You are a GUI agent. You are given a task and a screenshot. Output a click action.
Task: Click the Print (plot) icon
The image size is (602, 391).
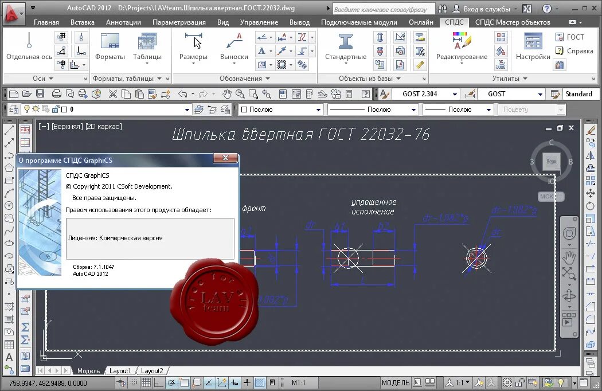(x=56, y=94)
